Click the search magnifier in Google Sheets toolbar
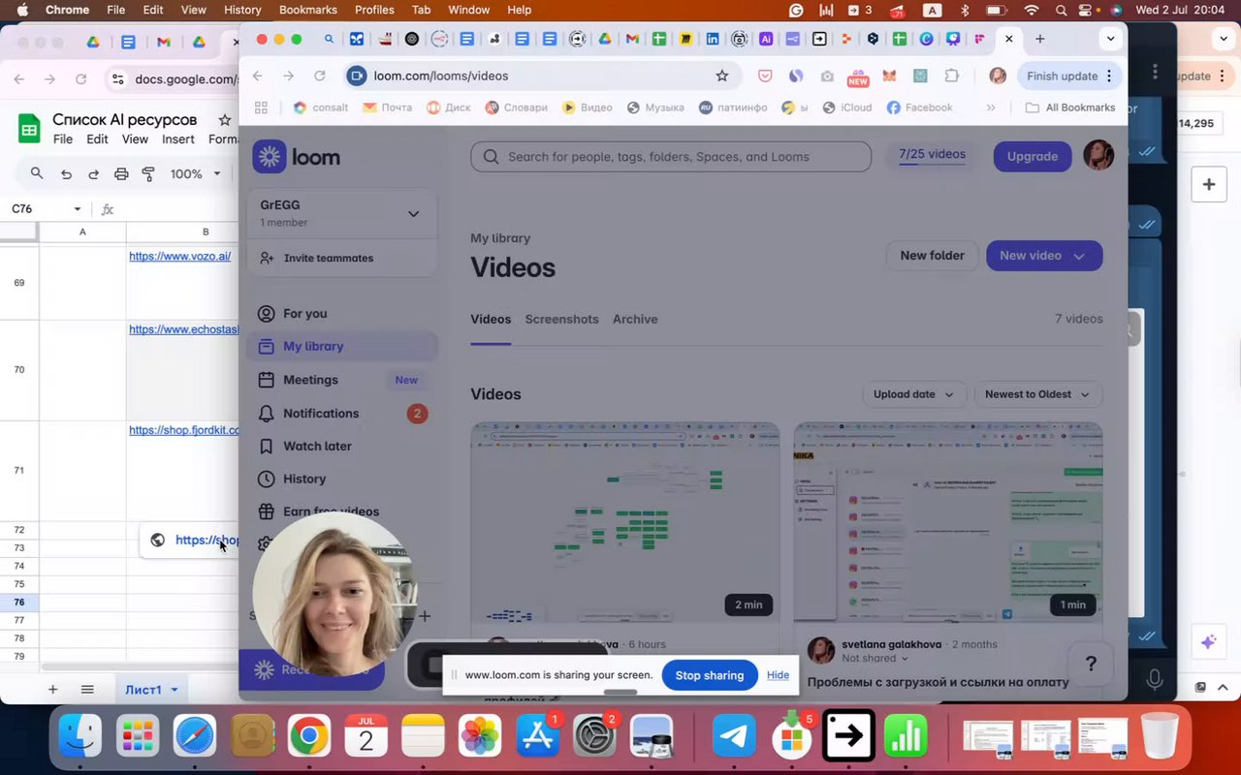This screenshot has width=1241, height=775. [x=37, y=173]
